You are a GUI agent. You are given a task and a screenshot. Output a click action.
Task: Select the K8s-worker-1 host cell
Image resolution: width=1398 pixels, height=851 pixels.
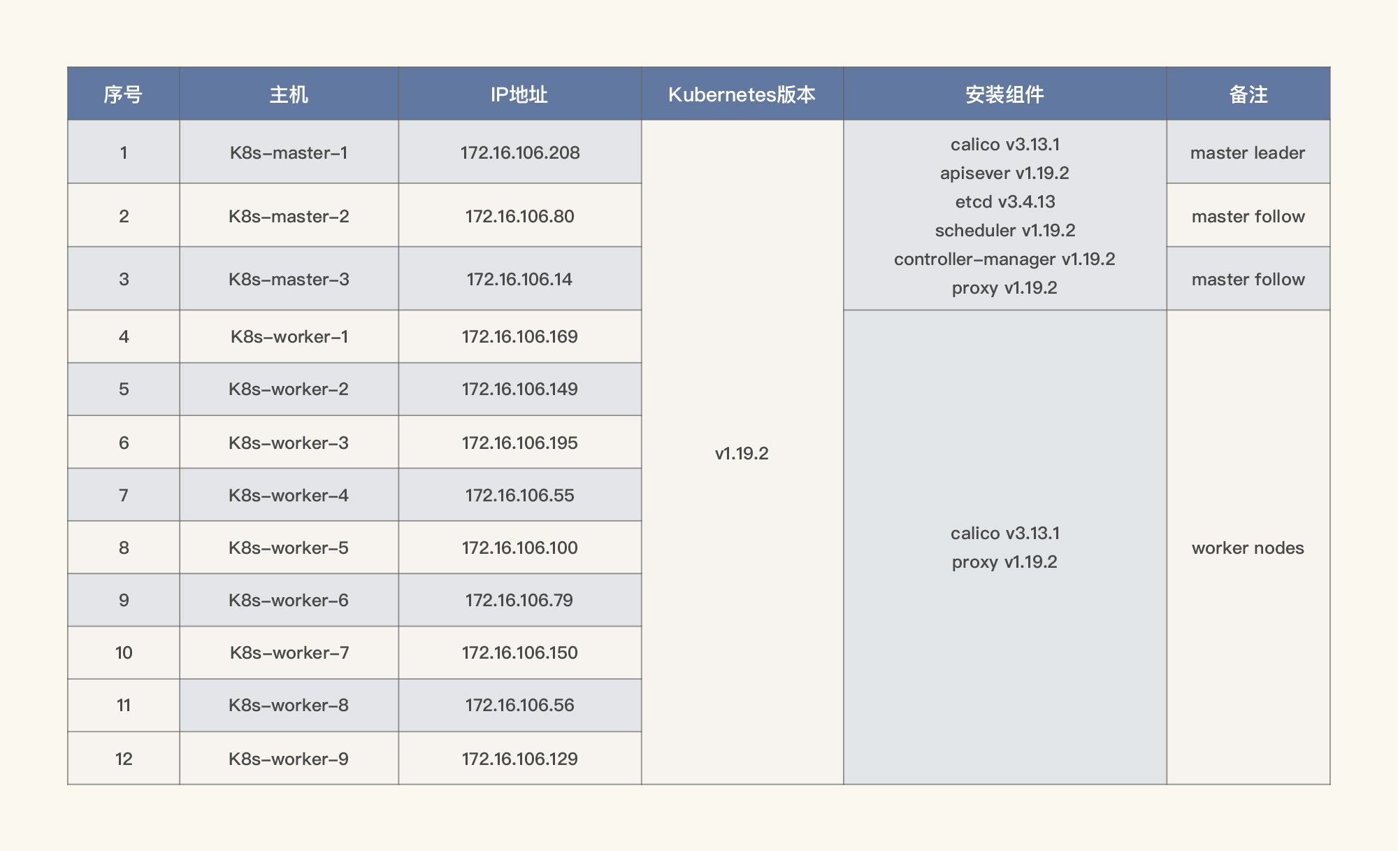(x=289, y=336)
